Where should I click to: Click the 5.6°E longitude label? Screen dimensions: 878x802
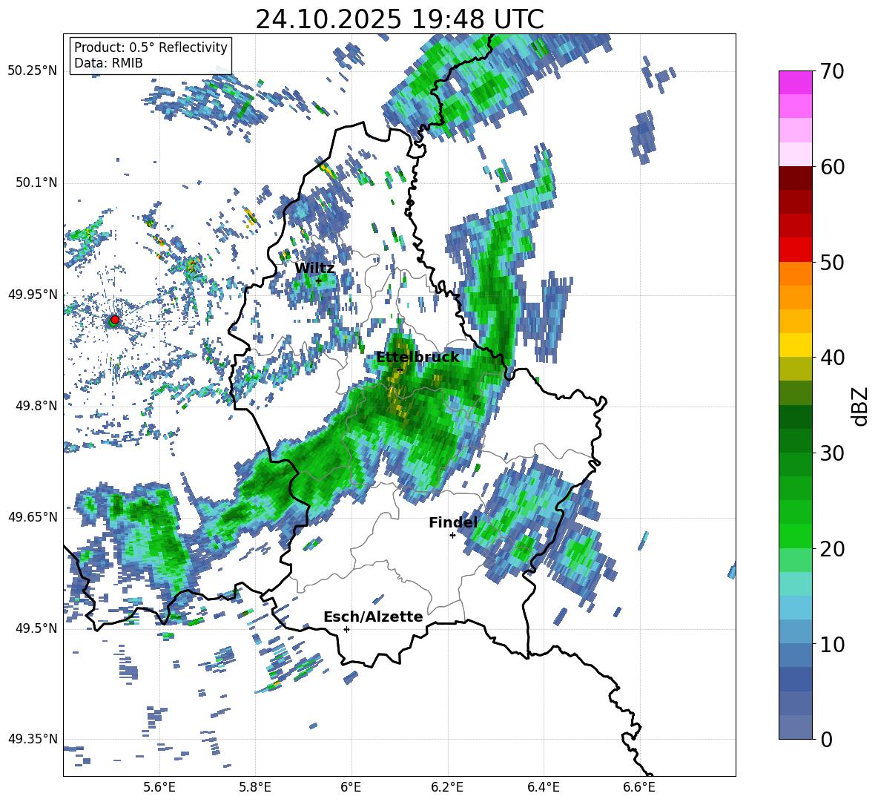(x=159, y=787)
